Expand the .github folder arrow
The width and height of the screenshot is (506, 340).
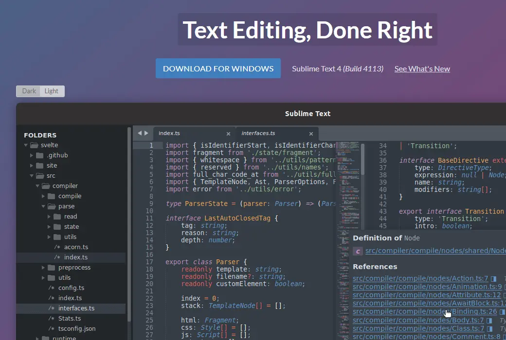tap(31, 155)
